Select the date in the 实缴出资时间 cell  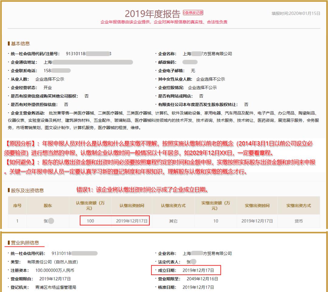[257, 221]
